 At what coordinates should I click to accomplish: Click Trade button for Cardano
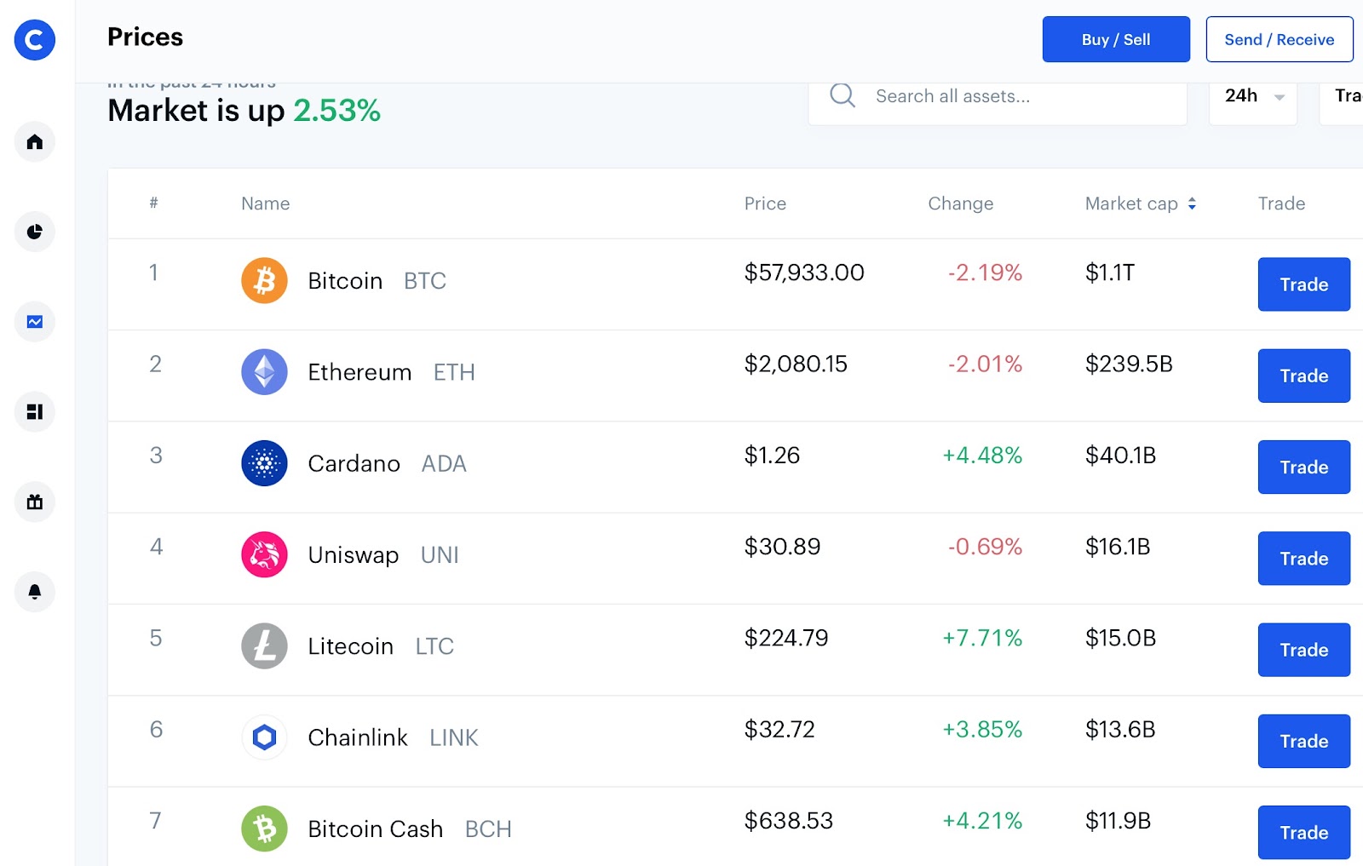[x=1303, y=467]
